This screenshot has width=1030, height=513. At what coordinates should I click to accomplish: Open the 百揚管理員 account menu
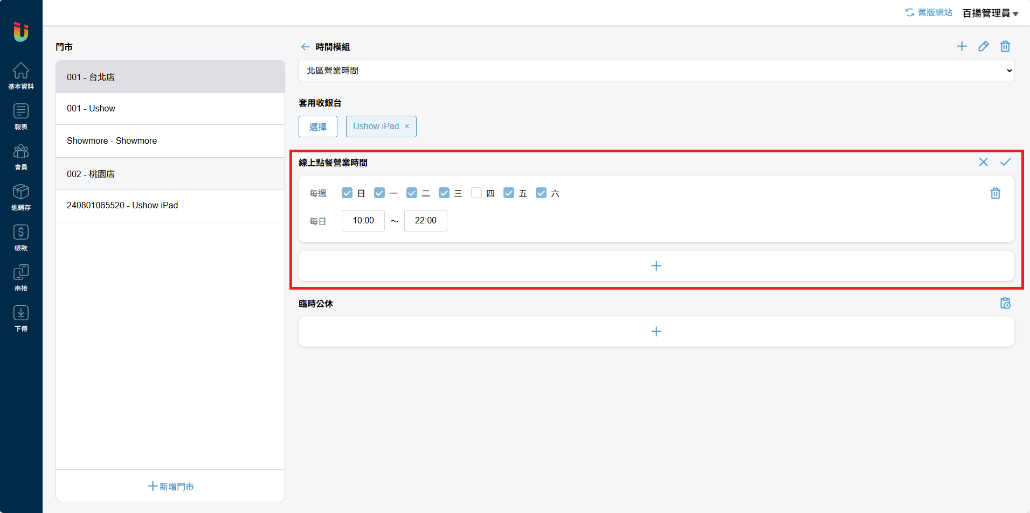pyautogui.click(x=990, y=13)
